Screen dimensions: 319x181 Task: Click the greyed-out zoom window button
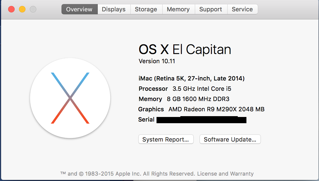(x=33, y=9)
